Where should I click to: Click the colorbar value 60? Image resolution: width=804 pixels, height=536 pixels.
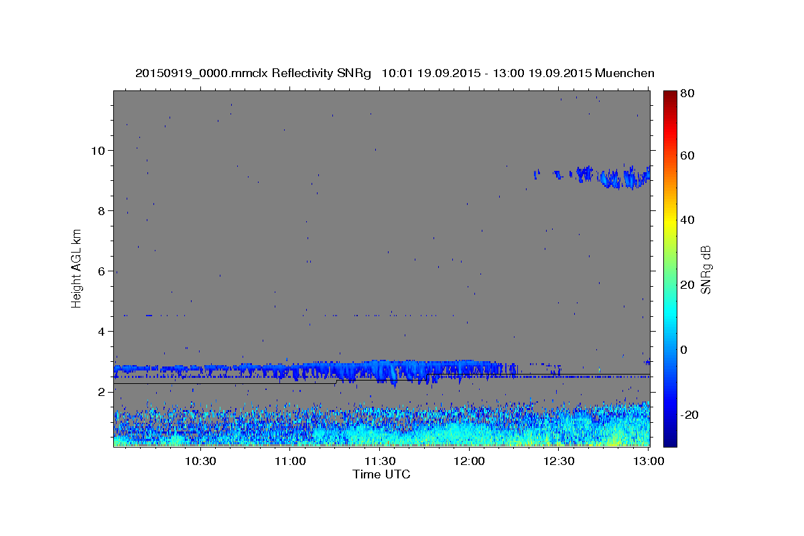coord(687,155)
